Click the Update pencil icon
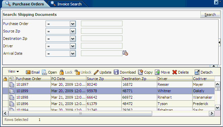 coord(96,72)
